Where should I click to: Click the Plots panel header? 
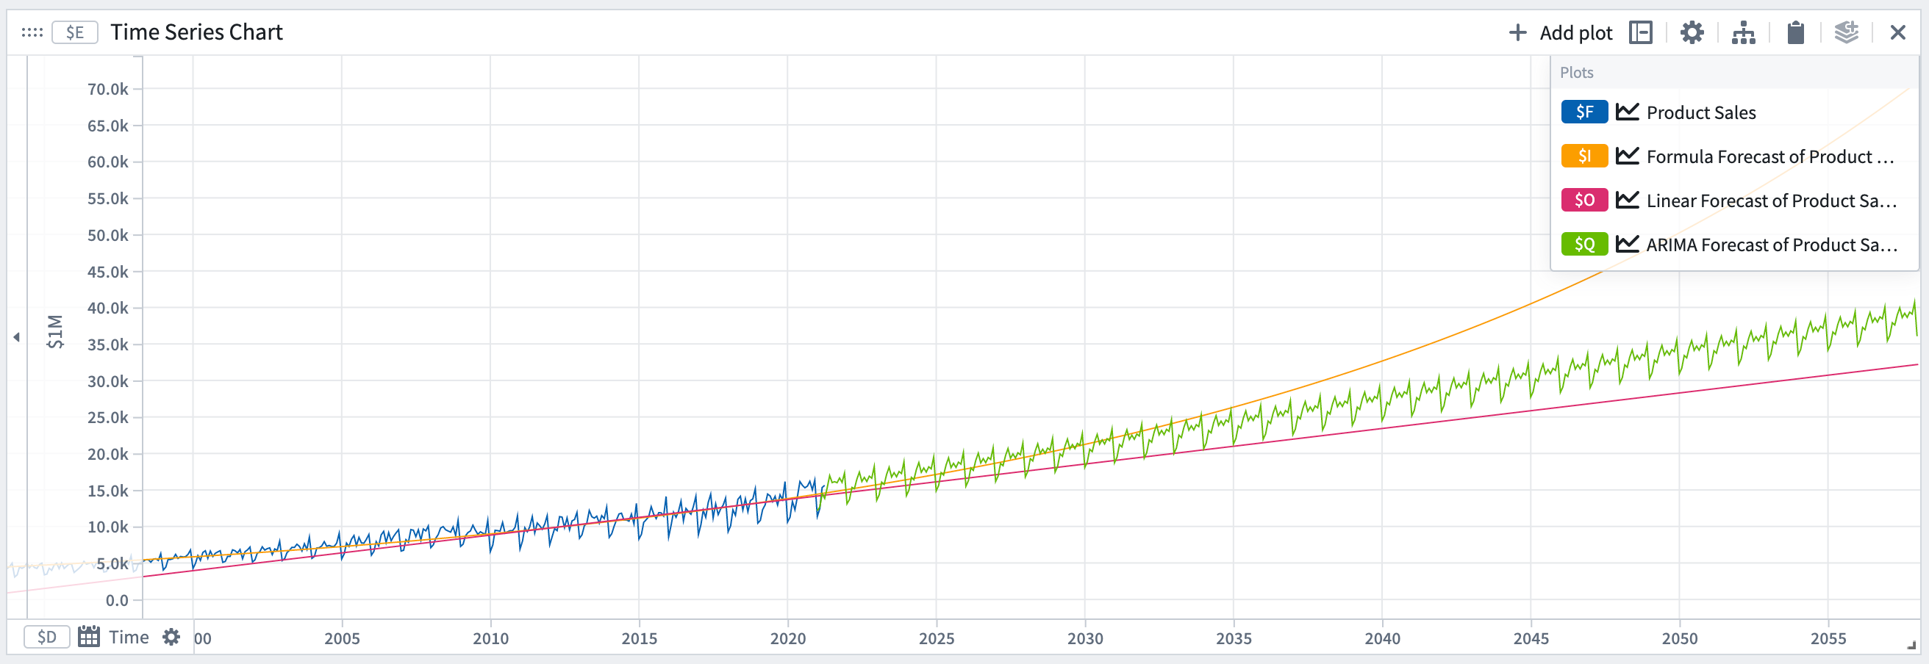[1576, 73]
